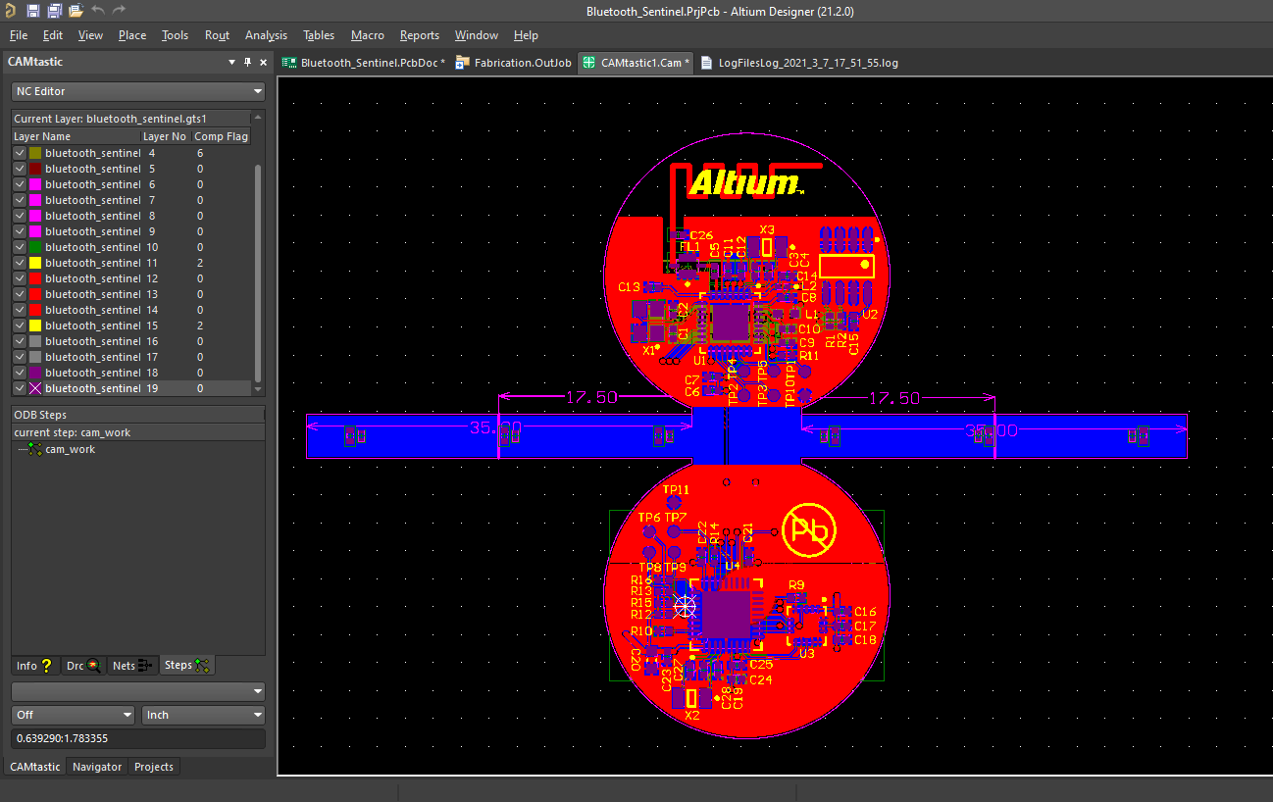The width and height of the screenshot is (1273, 802).
Task: Open the Window menu
Action: tap(477, 35)
